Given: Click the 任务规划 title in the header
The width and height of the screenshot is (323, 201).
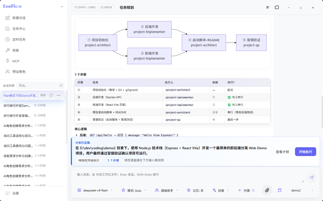Looking at the screenshot, I should click(127, 8).
